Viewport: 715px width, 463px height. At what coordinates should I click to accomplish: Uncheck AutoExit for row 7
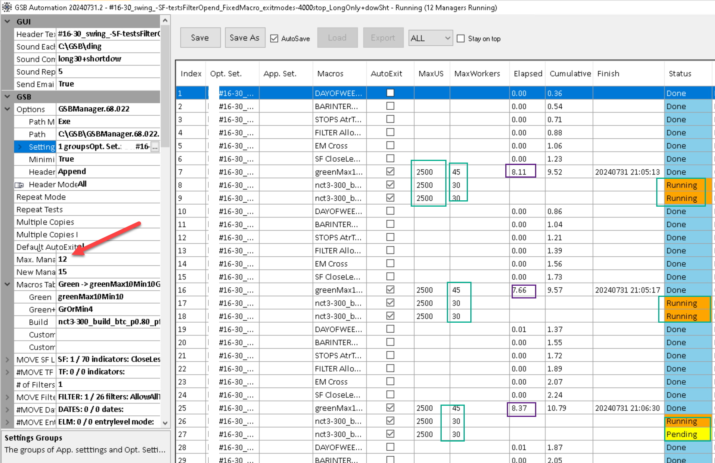click(390, 172)
